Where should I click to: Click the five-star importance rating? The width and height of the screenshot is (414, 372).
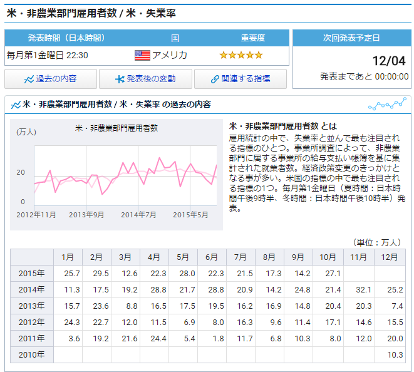(x=241, y=55)
